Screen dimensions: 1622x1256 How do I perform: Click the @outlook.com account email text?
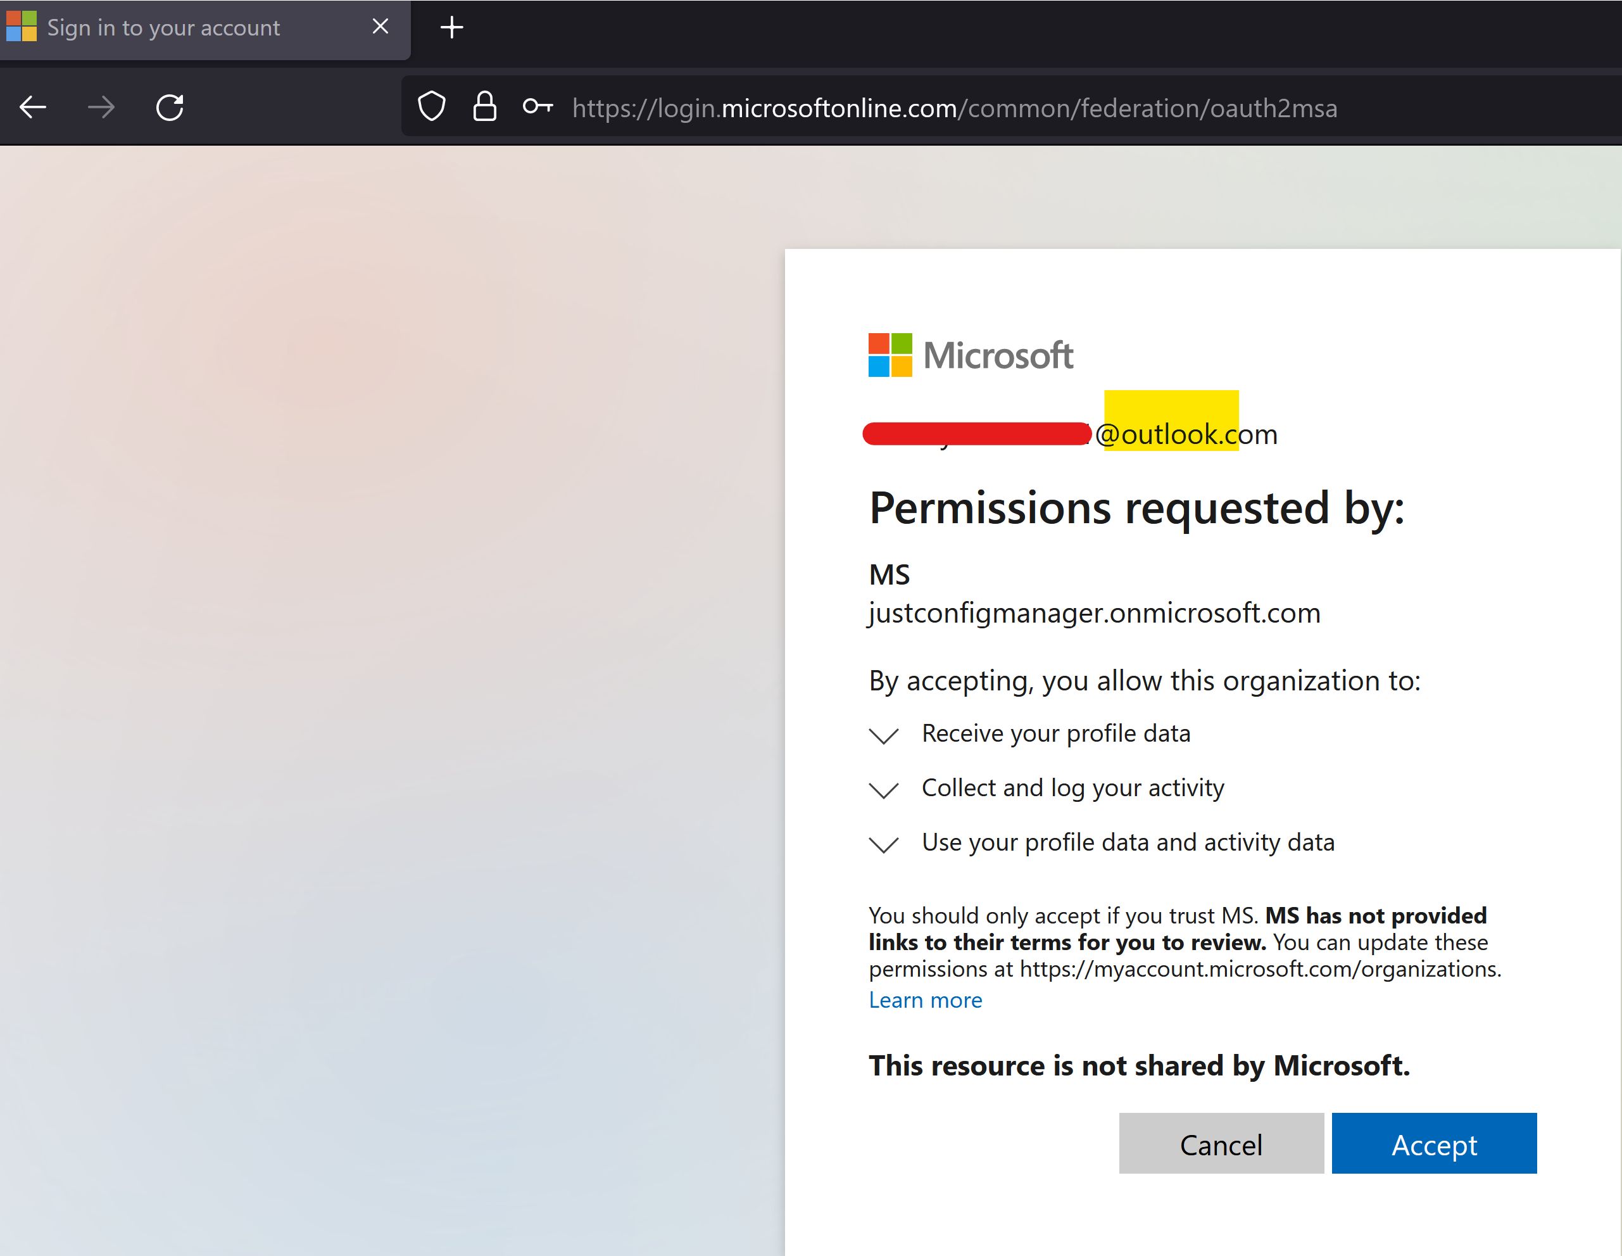1185,435
